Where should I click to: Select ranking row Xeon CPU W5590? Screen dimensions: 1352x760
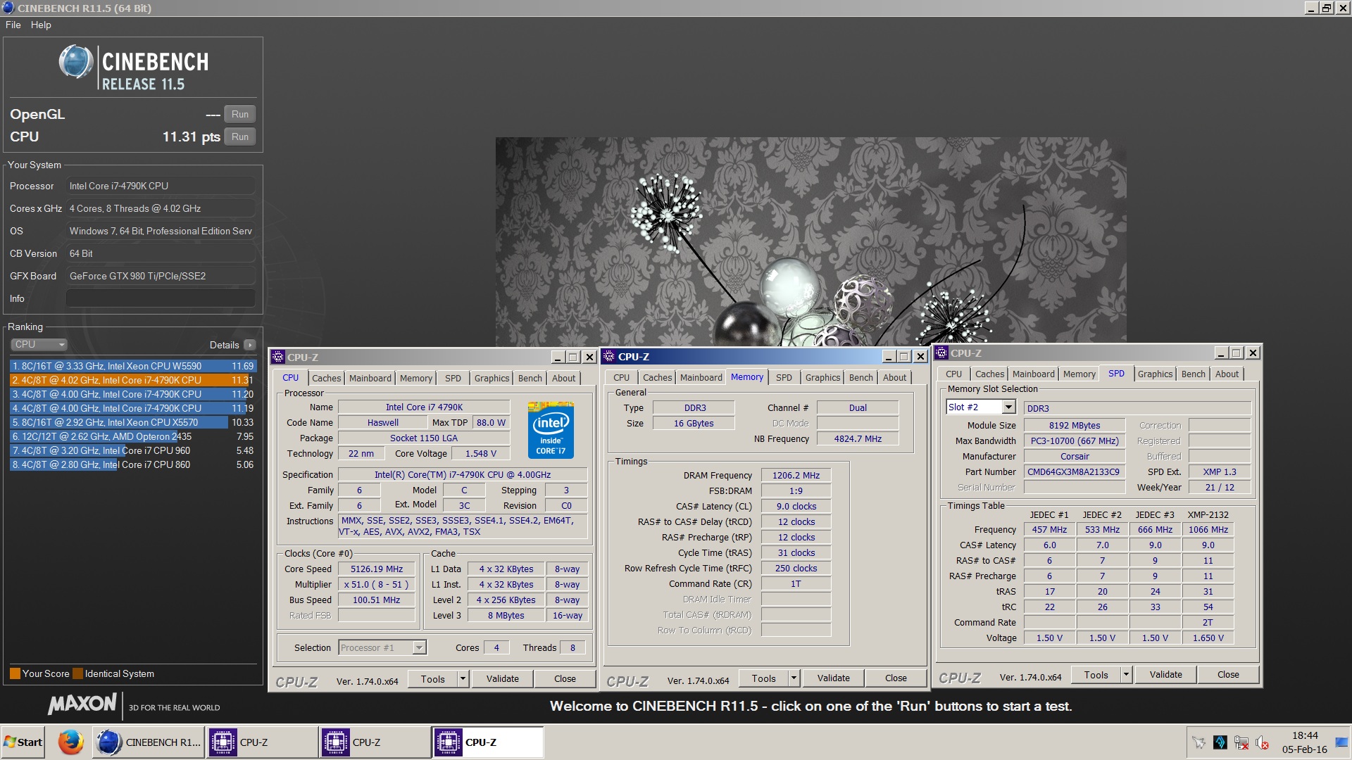pos(132,366)
